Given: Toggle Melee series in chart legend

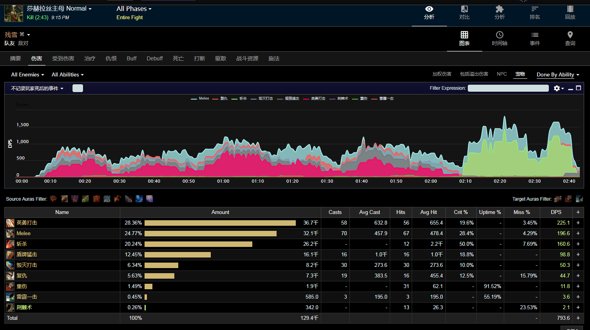Looking at the screenshot, I should [x=200, y=99].
